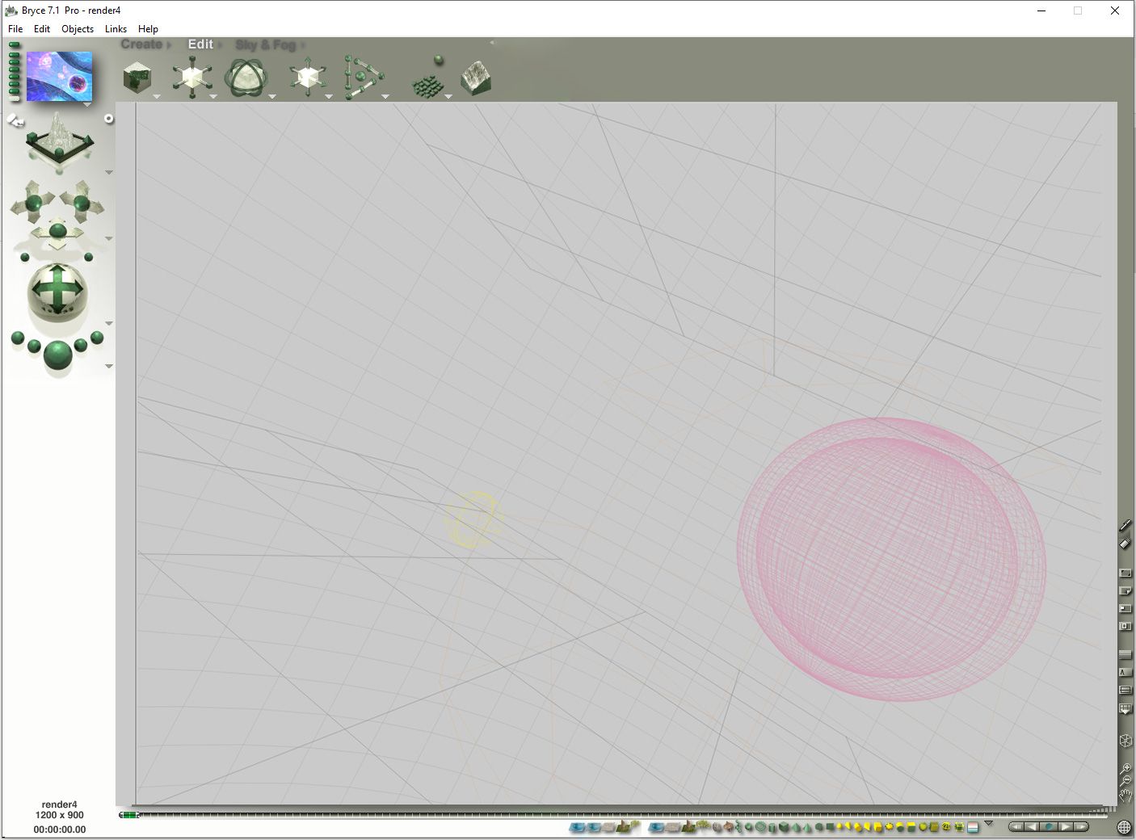Click the timeline scrubber start marker
Image resolution: width=1136 pixels, height=840 pixels.
[x=128, y=815]
